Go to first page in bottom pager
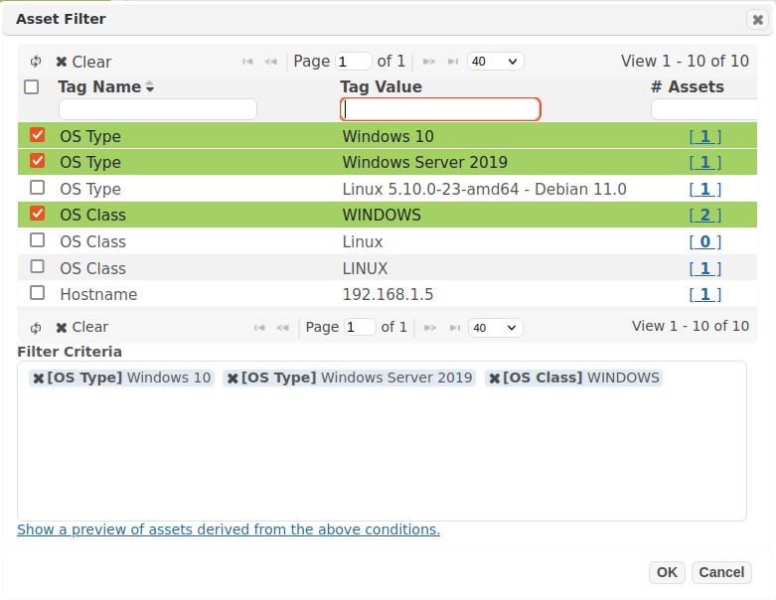 click(260, 327)
